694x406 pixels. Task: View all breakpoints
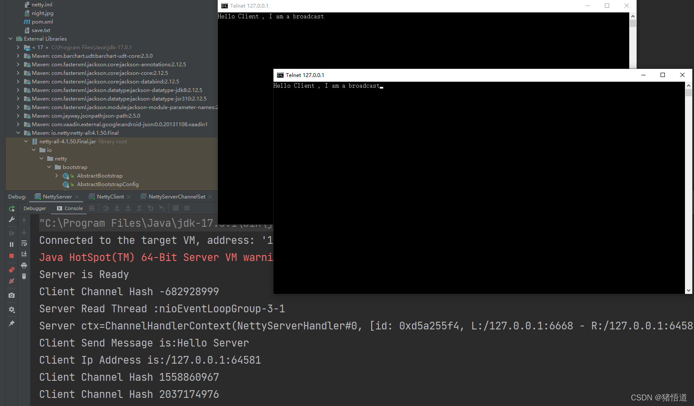[12, 270]
